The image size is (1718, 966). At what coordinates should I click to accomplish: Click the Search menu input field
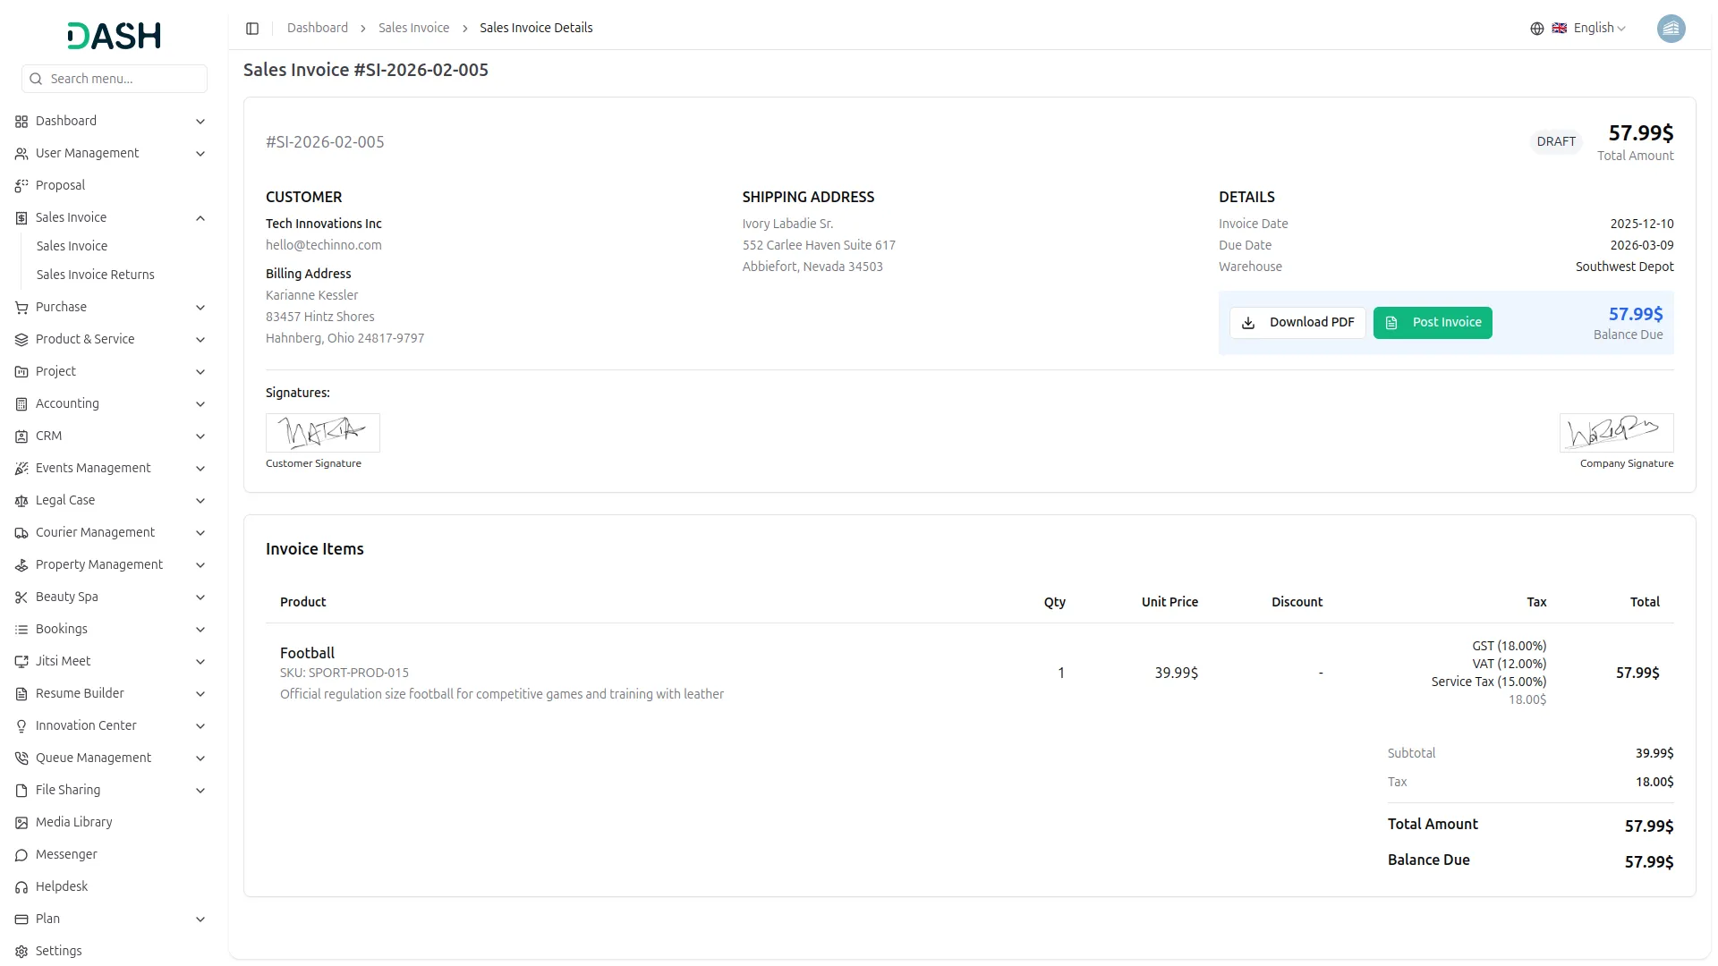click(x=115, y=79)
